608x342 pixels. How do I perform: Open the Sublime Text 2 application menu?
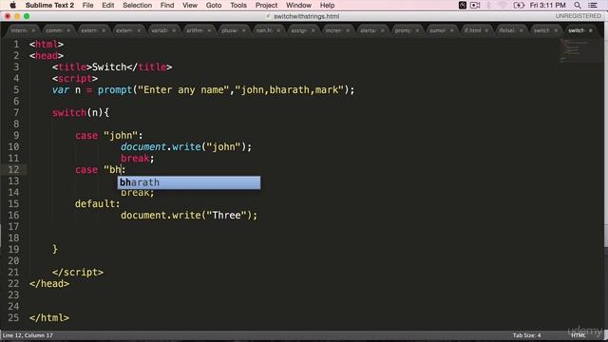click(49, 5)
